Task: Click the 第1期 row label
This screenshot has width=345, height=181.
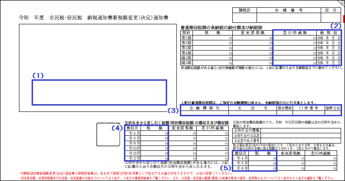Action: 186,37
